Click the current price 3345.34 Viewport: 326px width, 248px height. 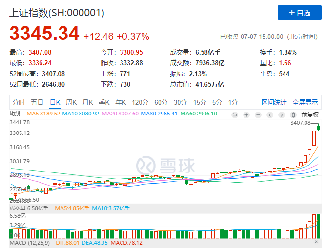44,33
